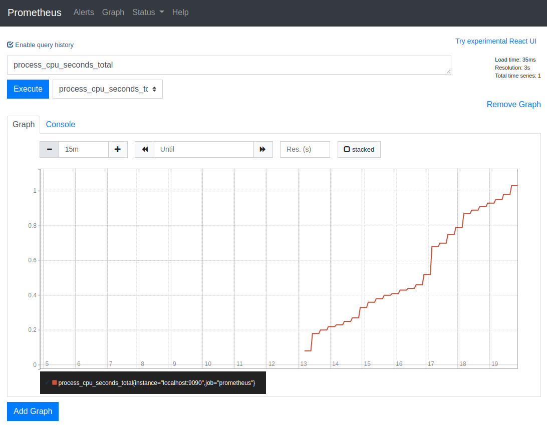This screenshot has width=547, height=426.
Task: Click the y-axis label 0.4
Action: (33, 295)
